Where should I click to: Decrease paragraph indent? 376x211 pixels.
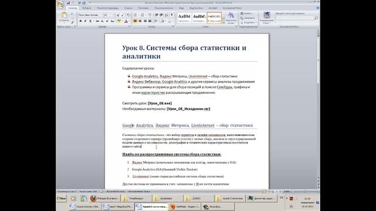[157, 15]
